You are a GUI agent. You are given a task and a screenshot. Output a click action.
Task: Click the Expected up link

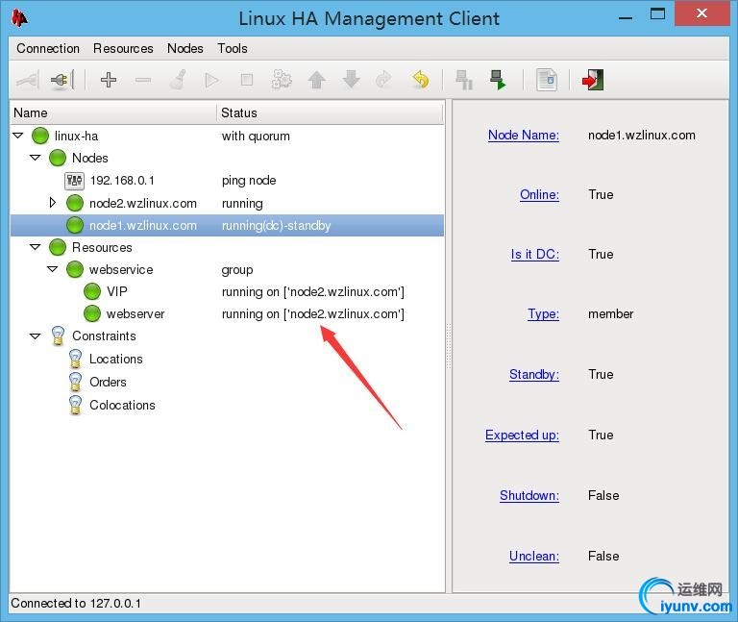[x=522, y=435]
